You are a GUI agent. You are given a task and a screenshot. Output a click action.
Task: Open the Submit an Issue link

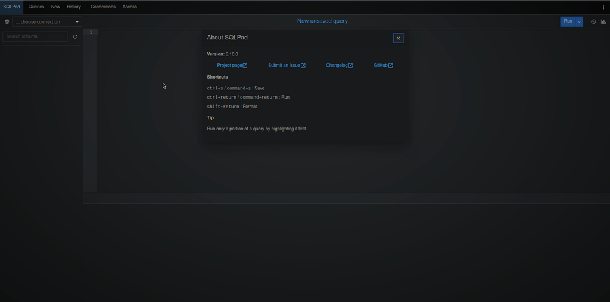pyautogui.click(x=287, y=66)
